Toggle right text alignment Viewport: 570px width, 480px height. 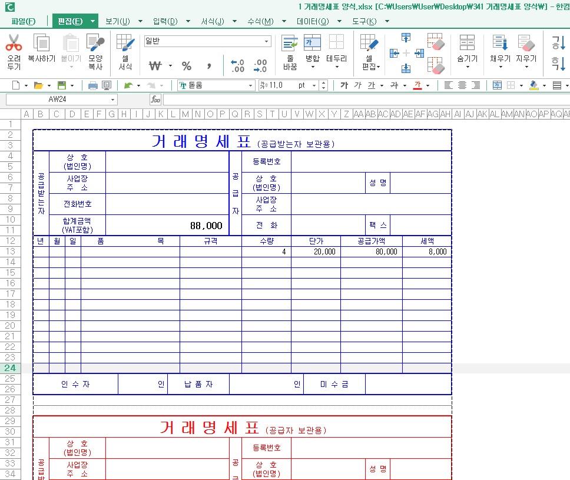click(x=476, y=85)
